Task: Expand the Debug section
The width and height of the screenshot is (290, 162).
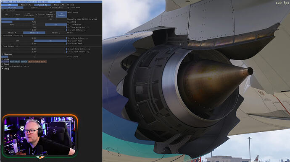Action: pos(5,69)
